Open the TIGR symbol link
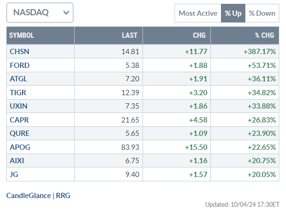The image size is (286, 211). click(x=18, y=93)
